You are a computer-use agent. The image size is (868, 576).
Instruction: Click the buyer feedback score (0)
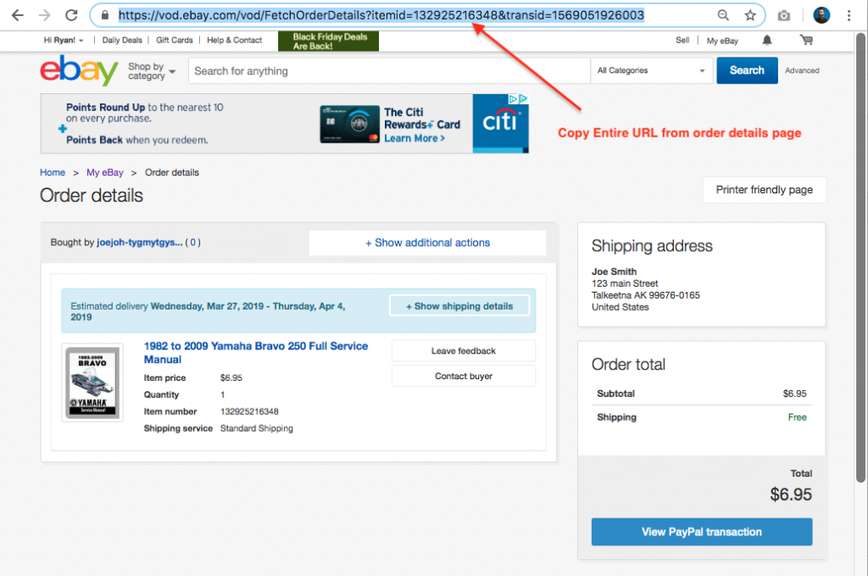tap(192, 242)
